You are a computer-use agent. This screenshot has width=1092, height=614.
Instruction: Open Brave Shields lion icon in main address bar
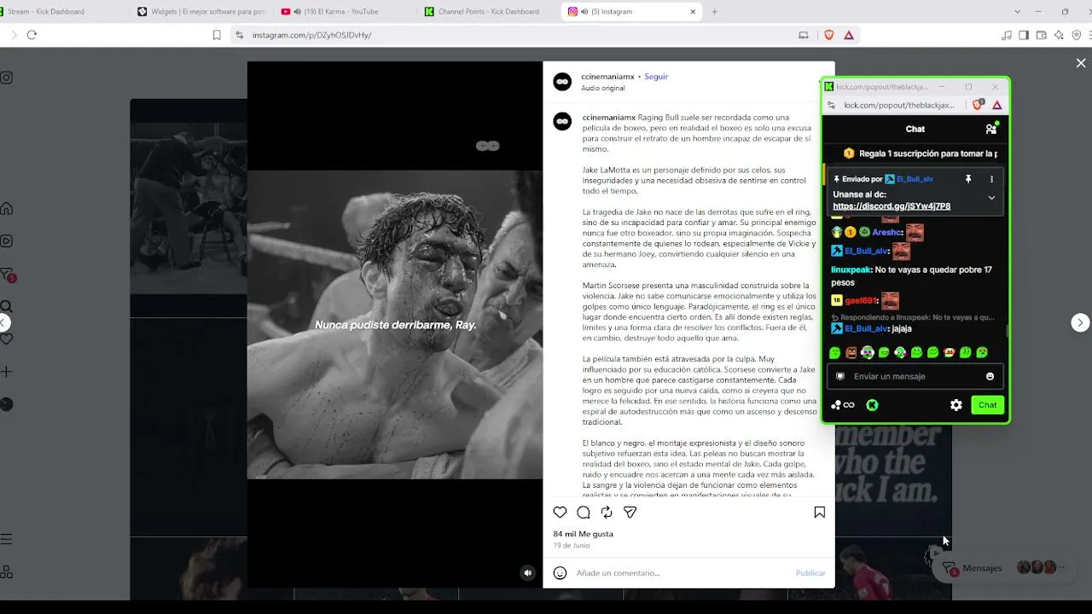pos(828,35)
